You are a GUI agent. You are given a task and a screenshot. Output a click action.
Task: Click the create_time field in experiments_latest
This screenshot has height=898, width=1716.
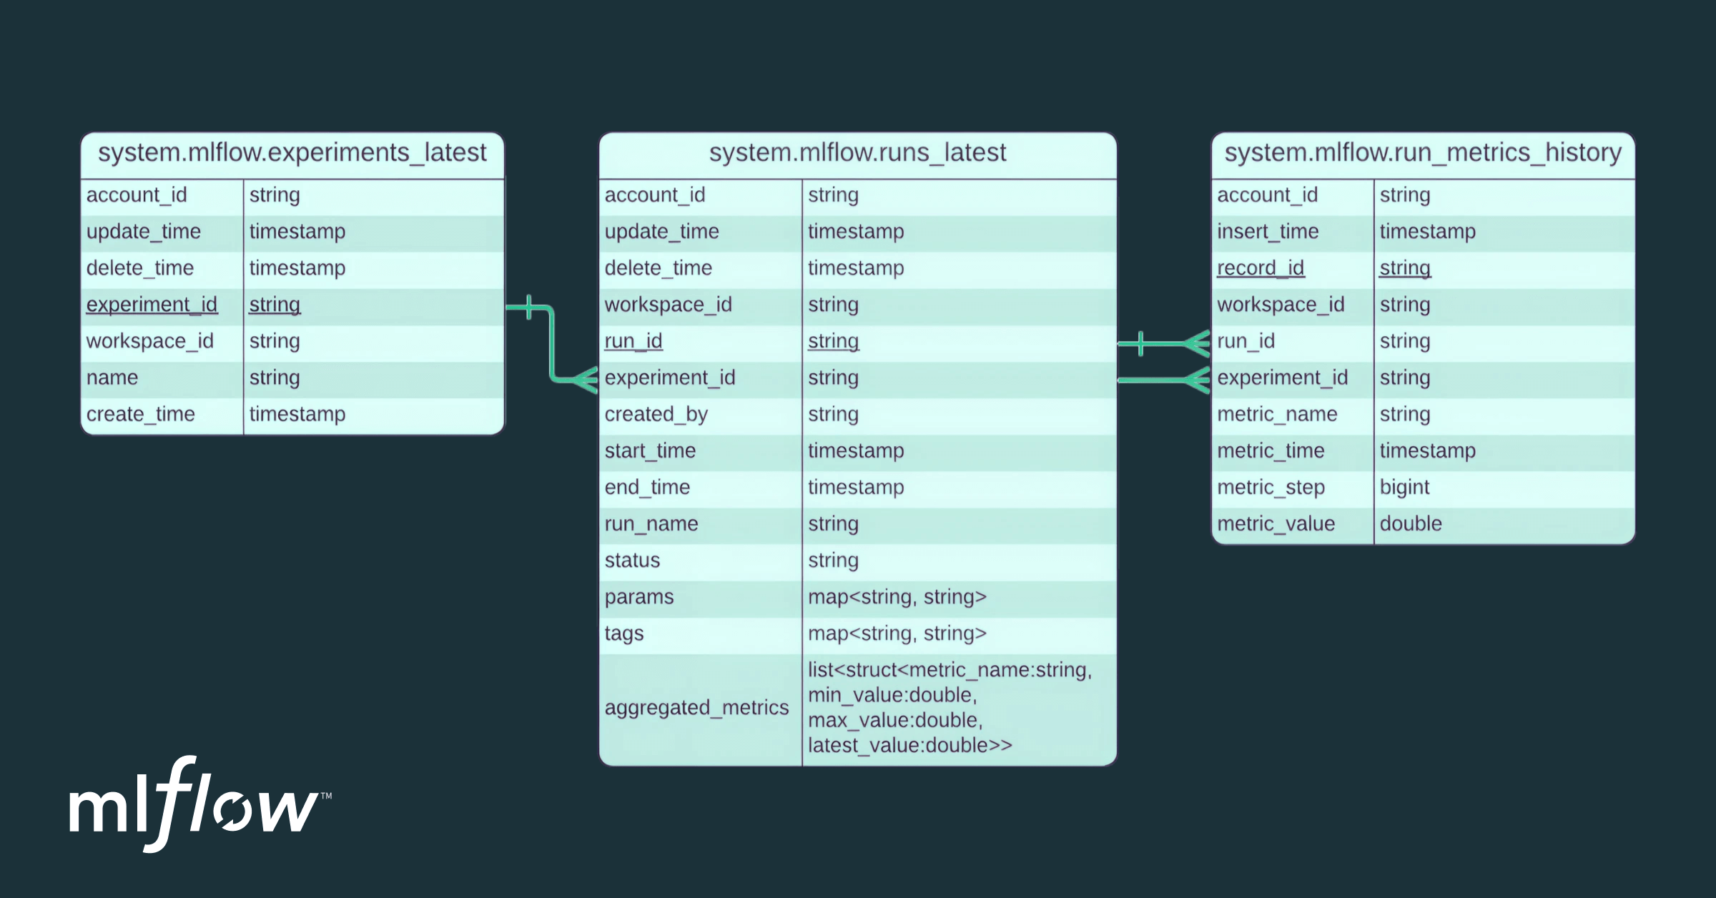(140, 415)
